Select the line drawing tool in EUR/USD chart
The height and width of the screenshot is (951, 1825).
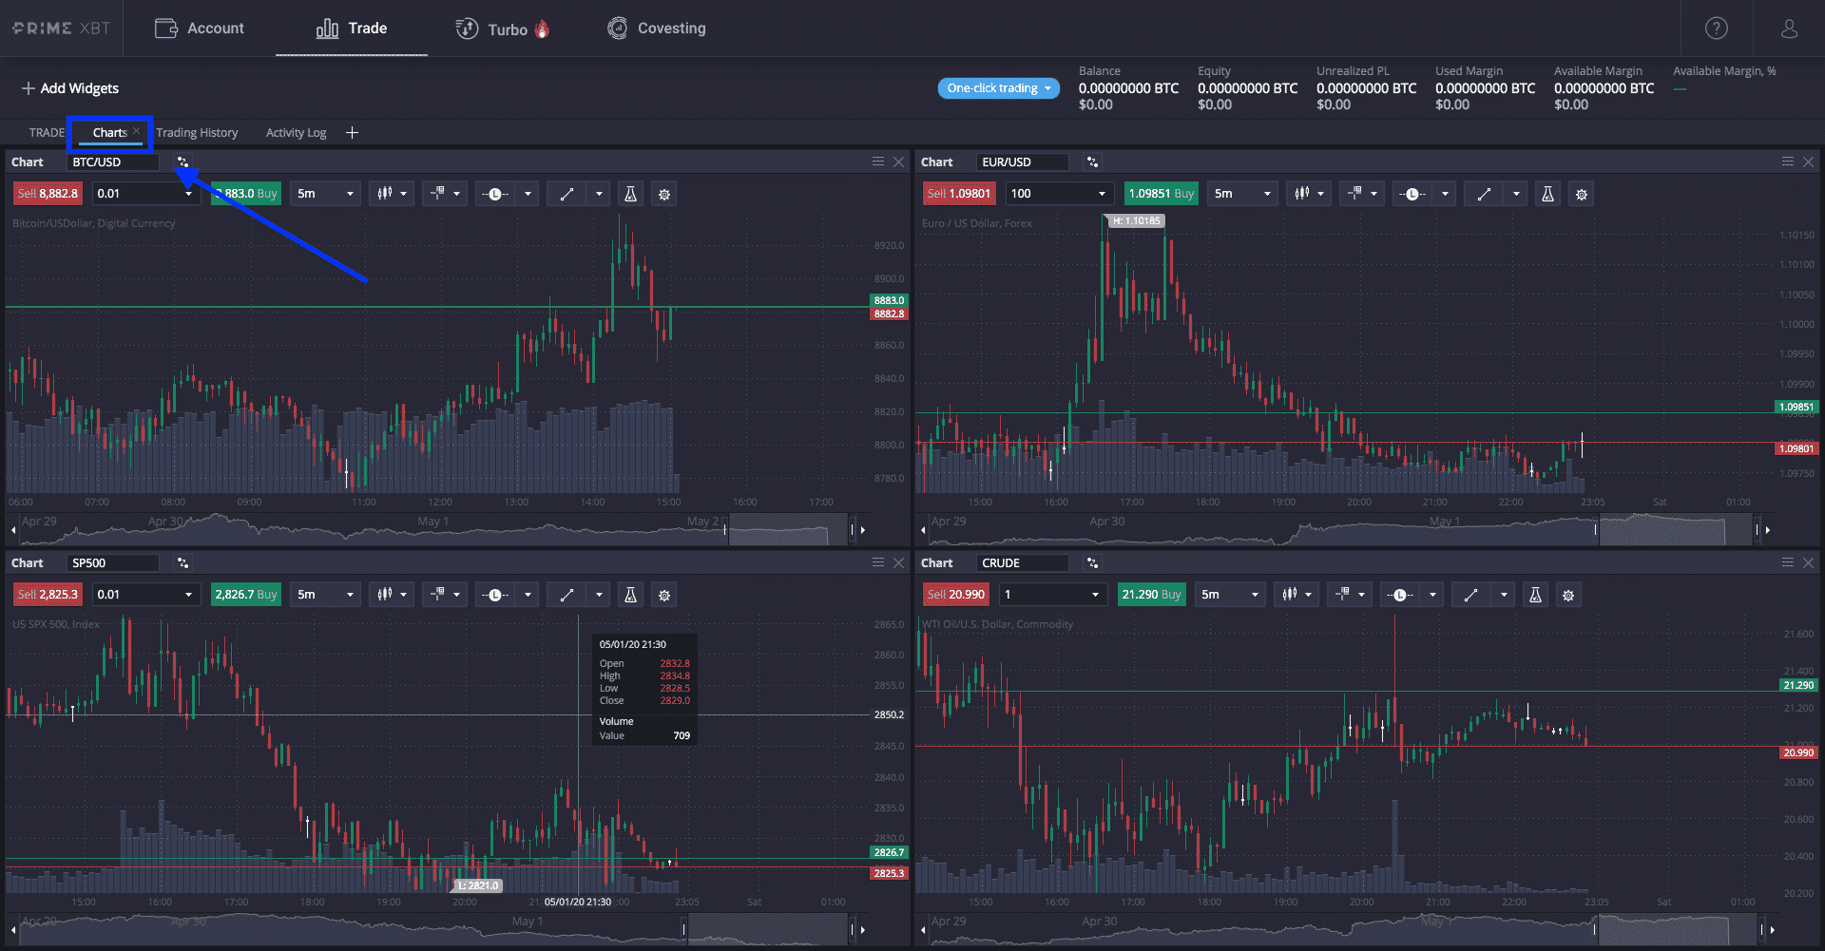click(1484, 194)
